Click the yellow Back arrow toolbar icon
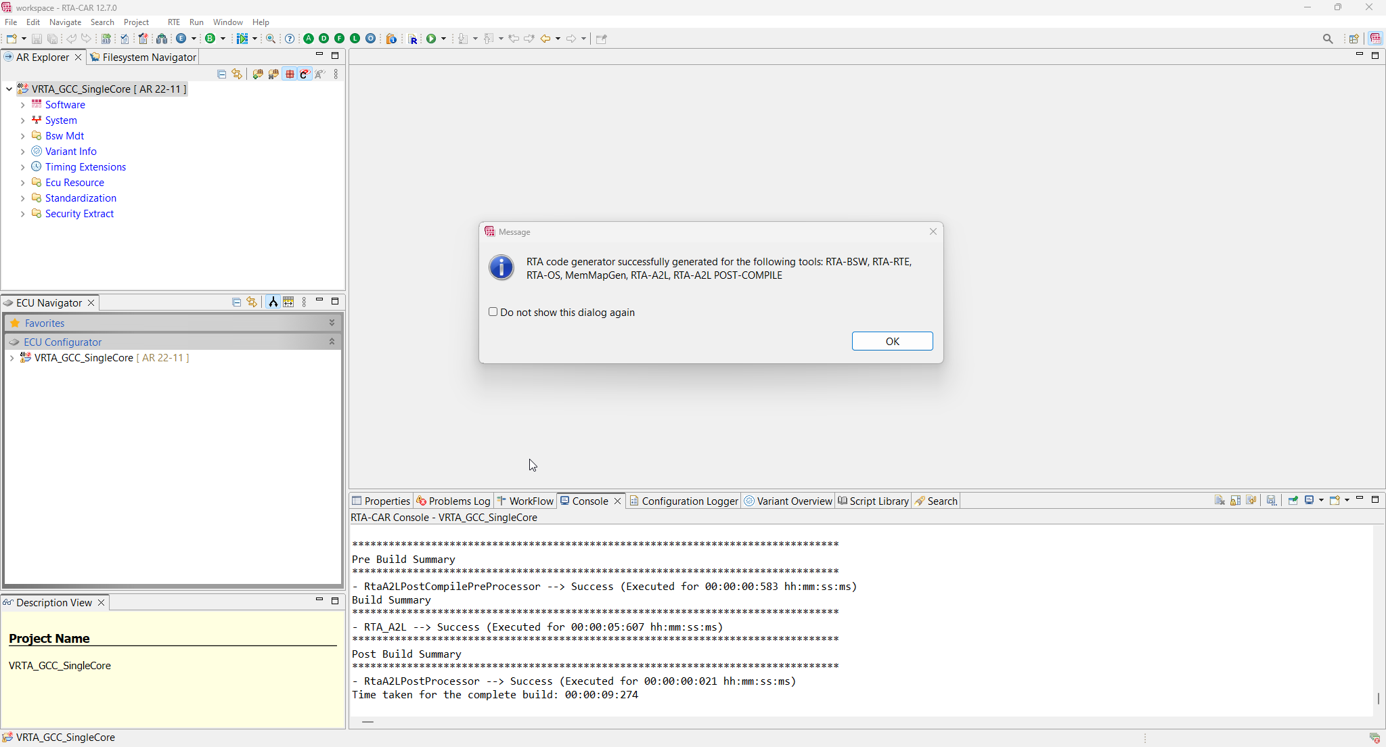 coord(545,39)
